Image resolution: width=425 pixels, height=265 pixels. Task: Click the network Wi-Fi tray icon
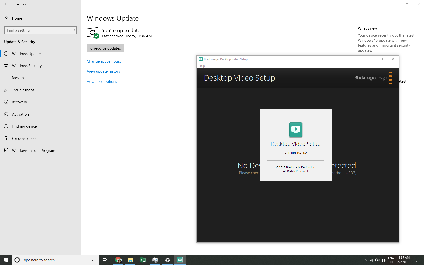coord(372,260)
